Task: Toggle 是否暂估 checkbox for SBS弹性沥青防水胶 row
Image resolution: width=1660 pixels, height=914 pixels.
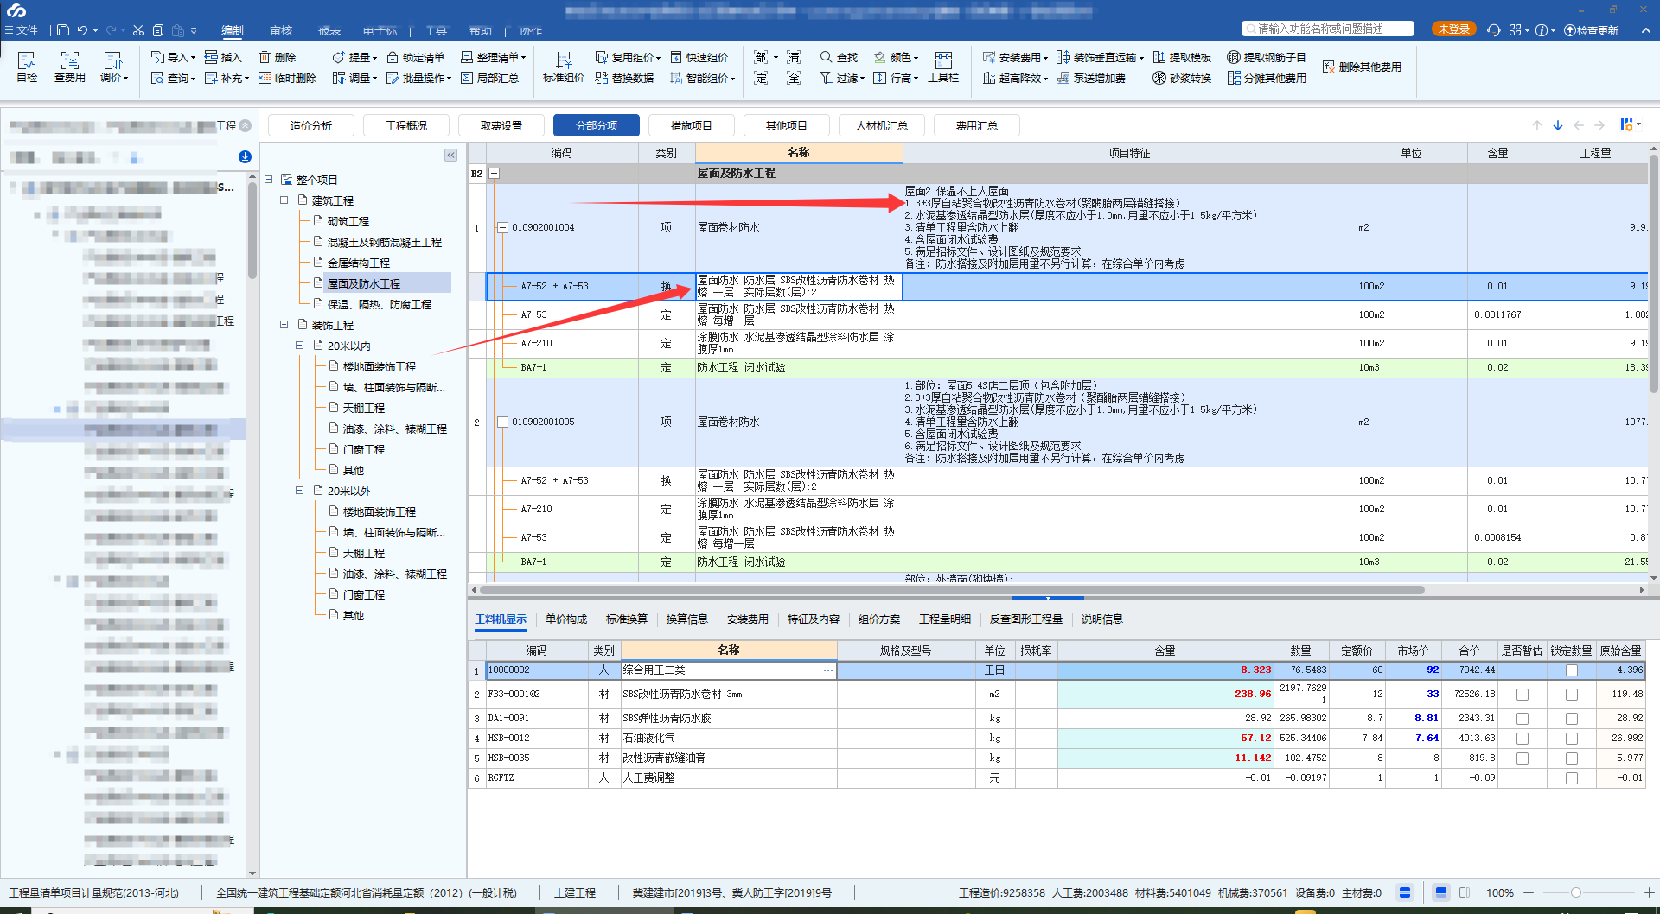Action: pos(1523,719)
